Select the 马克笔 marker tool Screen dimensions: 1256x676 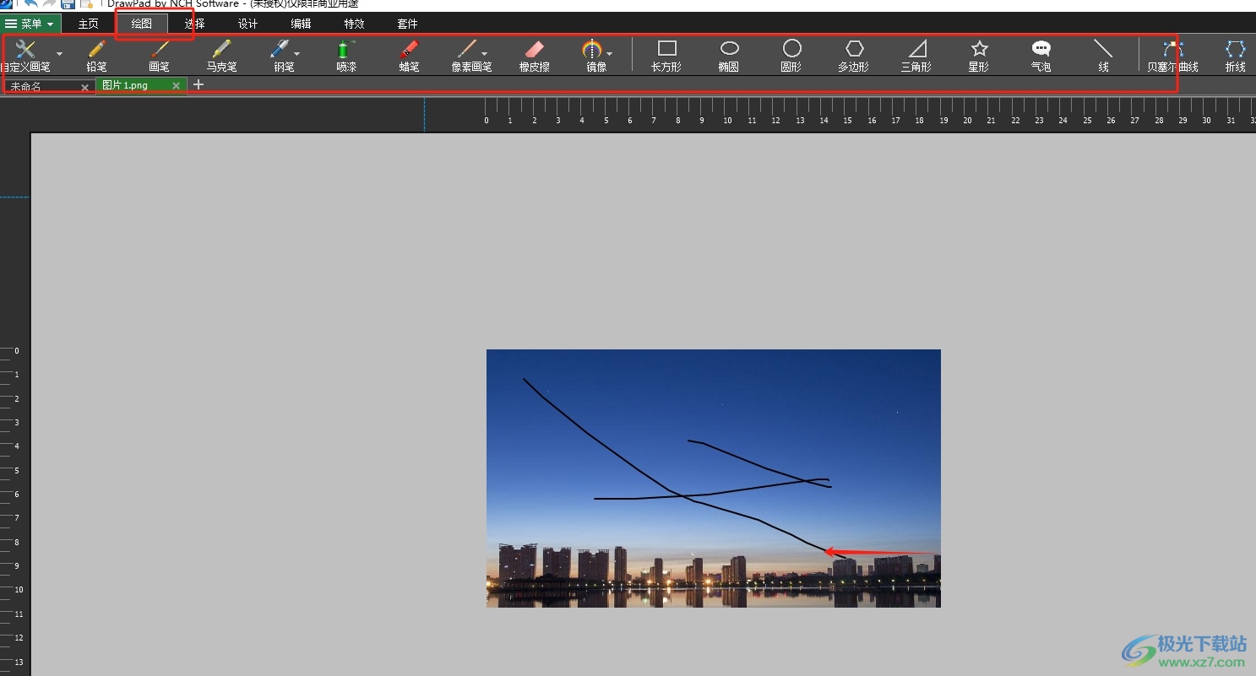(x=221, y=55)
